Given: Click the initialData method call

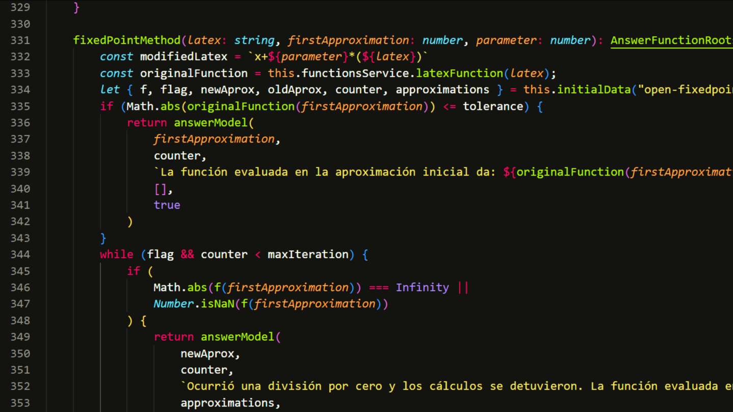Looking at the screenshot, I should [593, 90].
